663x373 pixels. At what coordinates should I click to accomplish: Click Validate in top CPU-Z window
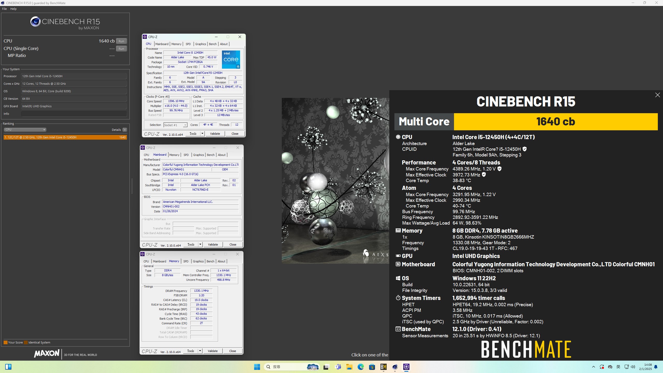pos(215,134)
